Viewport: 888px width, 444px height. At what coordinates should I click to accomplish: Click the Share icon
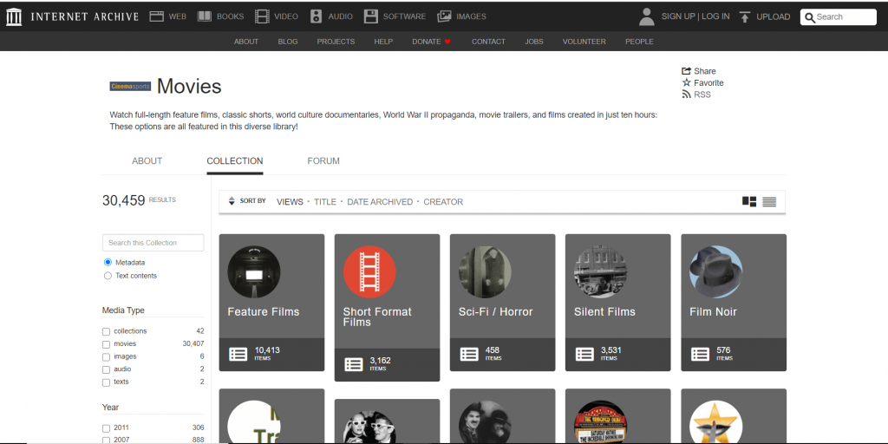tap(687, 71)
